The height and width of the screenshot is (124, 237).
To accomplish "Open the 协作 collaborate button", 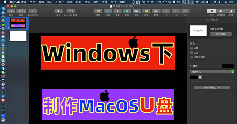I will click(156, 11).
